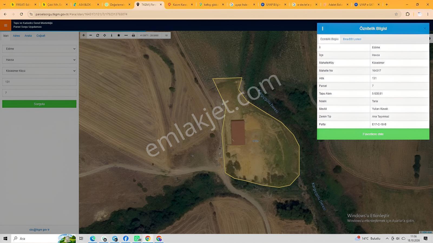Open the WhatsApp taskbar icon
This screenshot has height=243, width=433.
pyautogui.click(x=137, y=238)
